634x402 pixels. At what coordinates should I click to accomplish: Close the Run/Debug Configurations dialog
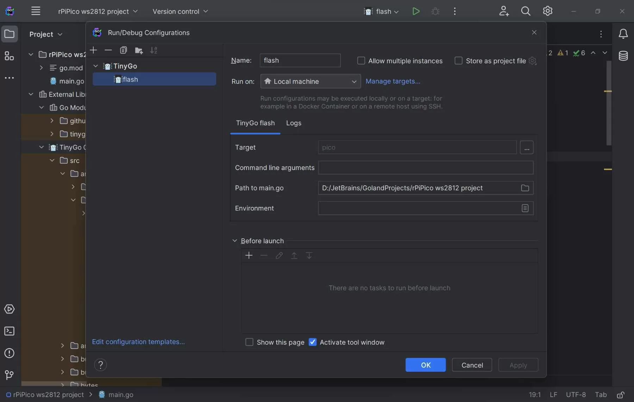(x=534, y=32)
